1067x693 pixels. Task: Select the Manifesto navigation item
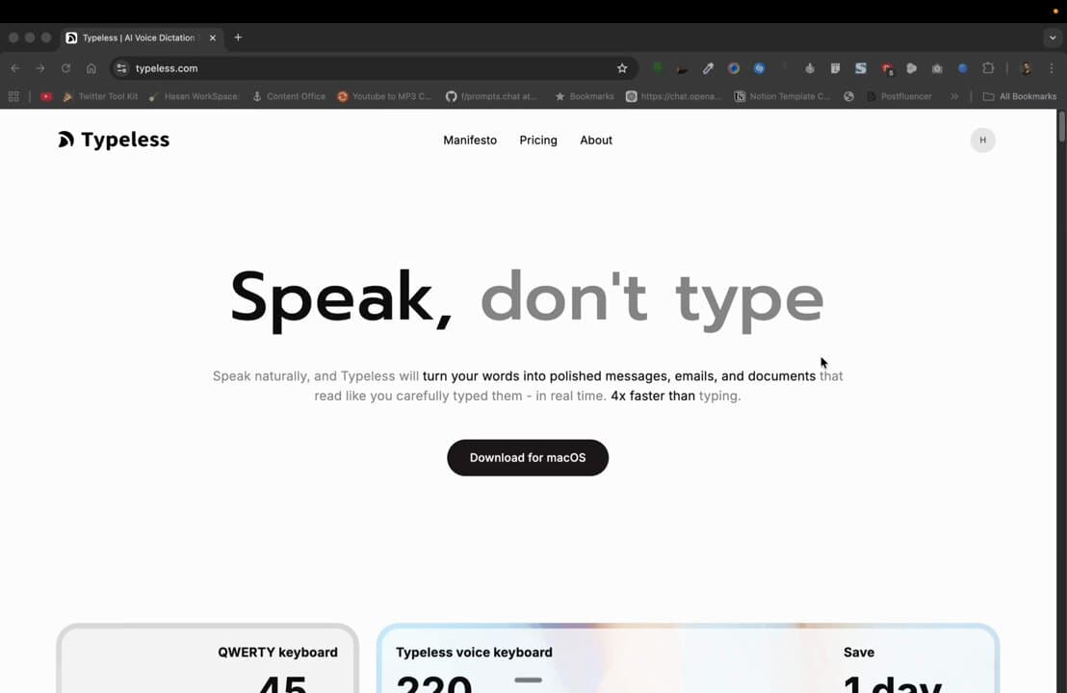tap(470, 140)
